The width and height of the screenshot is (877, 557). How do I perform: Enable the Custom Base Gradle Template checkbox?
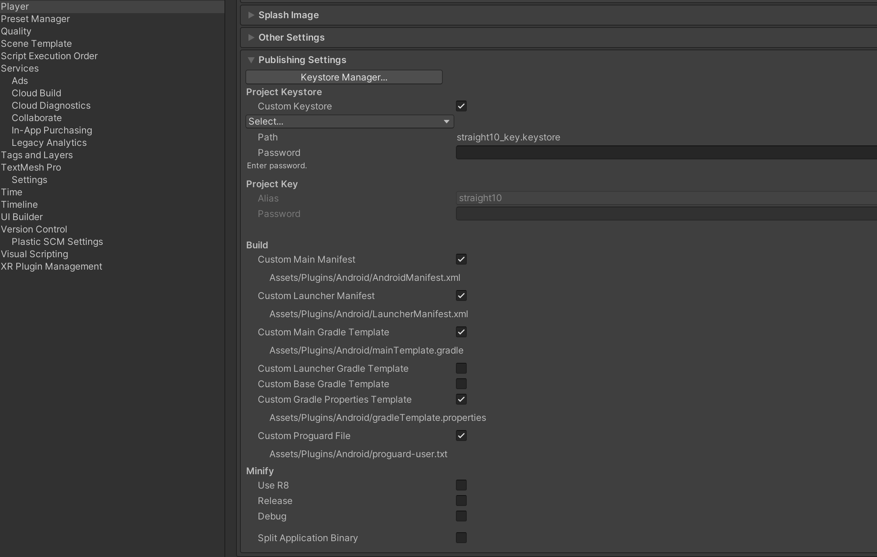coord(461,384)
